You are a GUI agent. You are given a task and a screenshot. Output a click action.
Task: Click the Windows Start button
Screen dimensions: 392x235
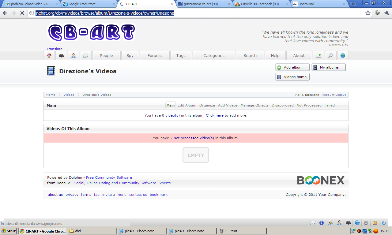pyautogui.click(x=9, y=231)
